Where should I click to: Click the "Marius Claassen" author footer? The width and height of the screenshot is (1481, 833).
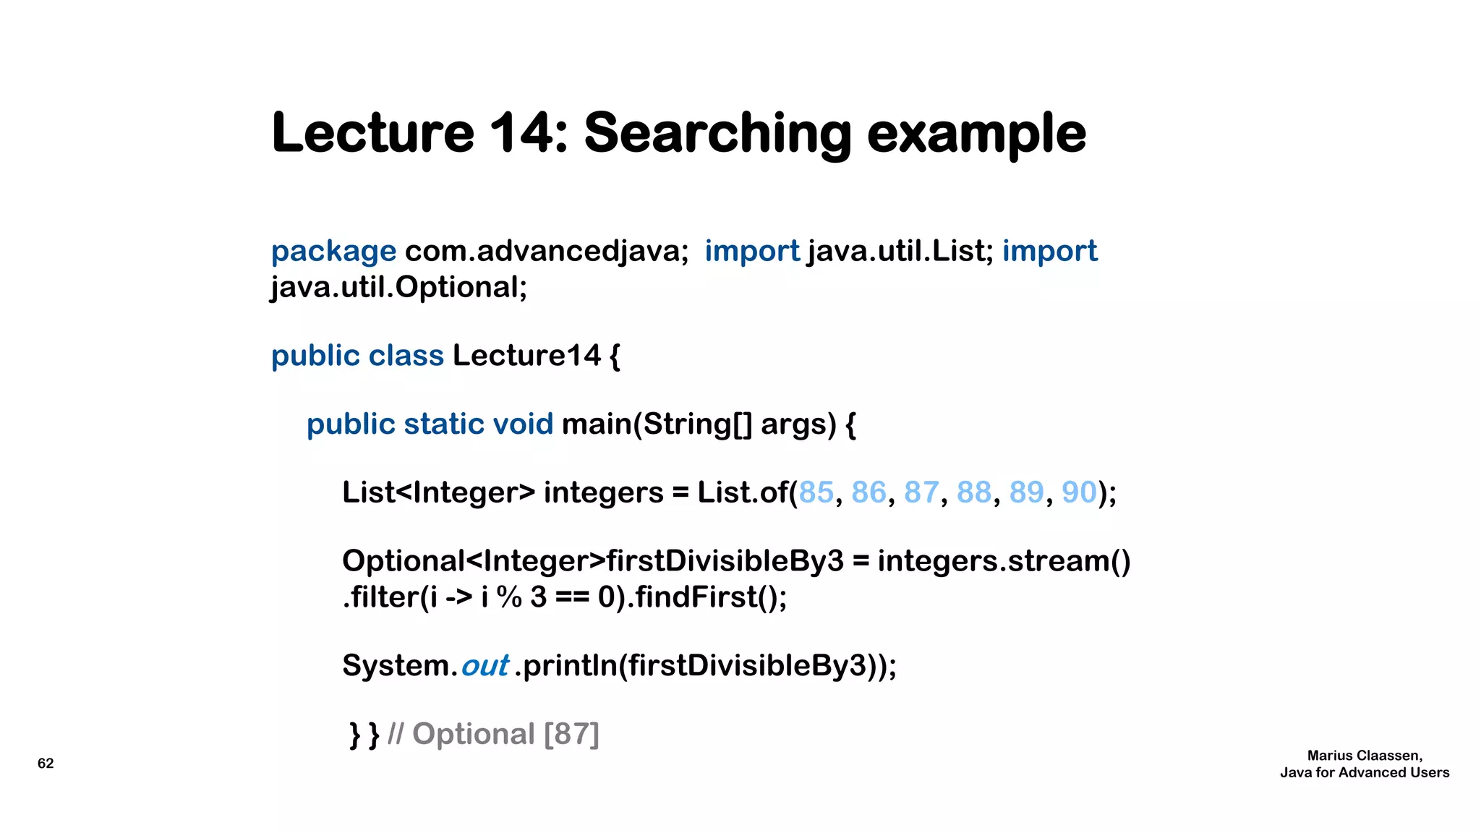tap(1365, 756)
